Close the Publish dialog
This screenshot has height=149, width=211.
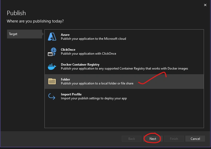click(x=205, y=5)
